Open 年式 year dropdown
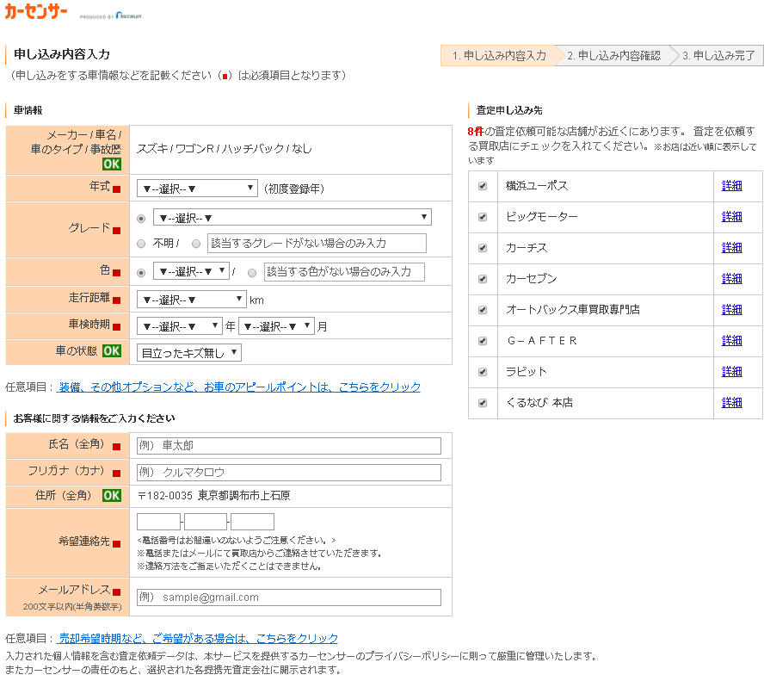 pyautogui.click(x=197, y=189)
